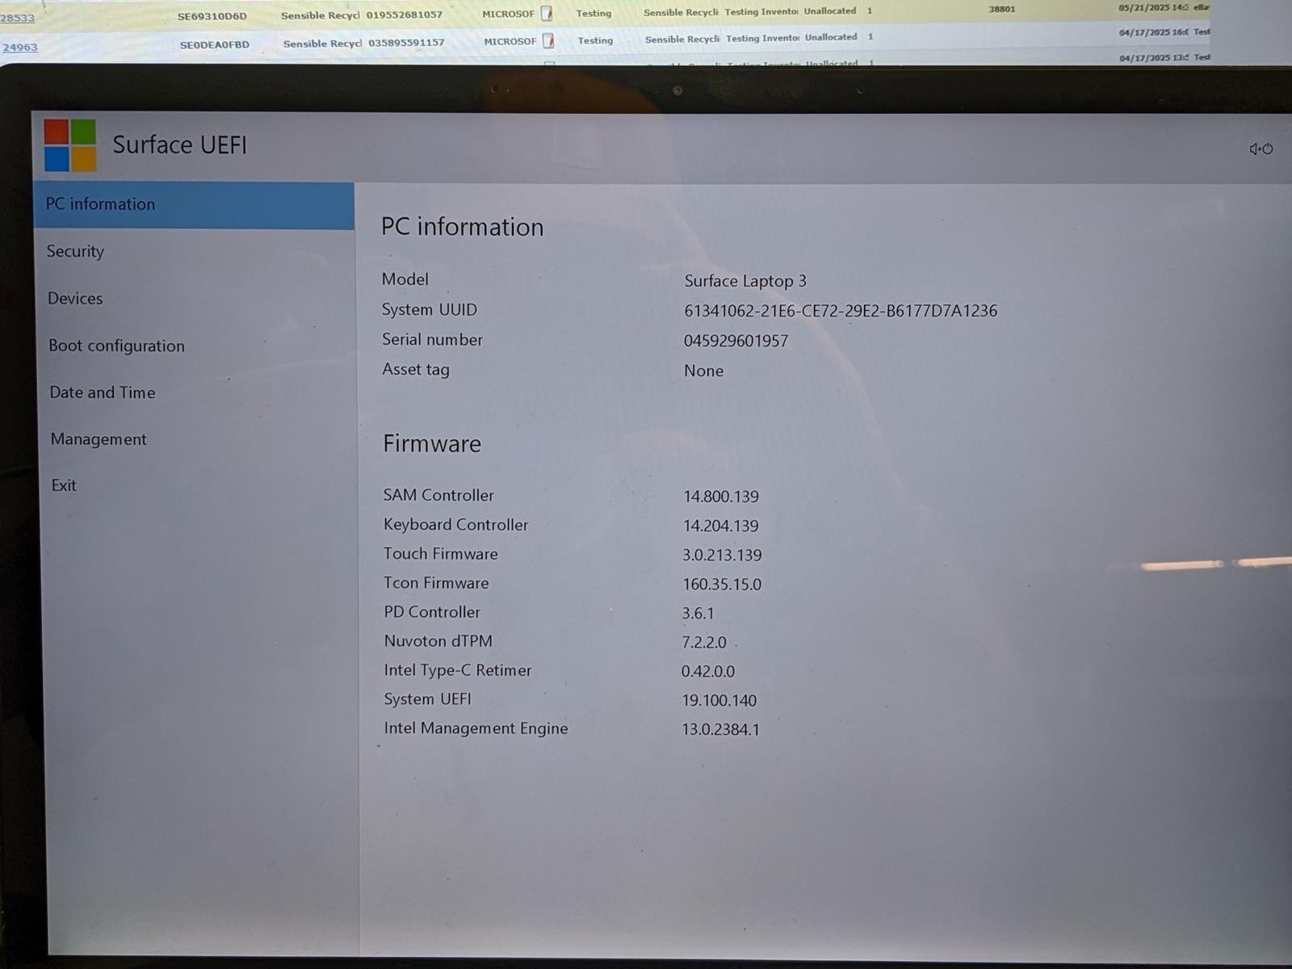Click serial 019552681057 in background table
The height and width of the screenshot is (969, 1292).
coord(404,15)
